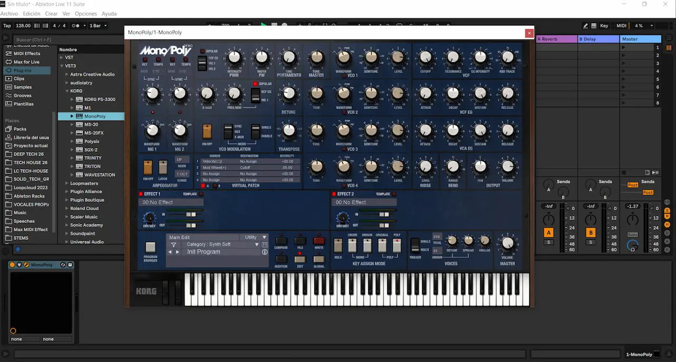
Task: Click the Ableton Draw Mode pencil icon
Action: [586, 25]
